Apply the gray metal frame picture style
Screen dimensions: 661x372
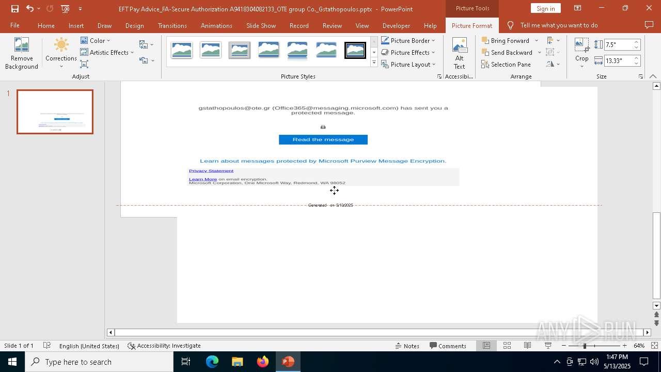(239, 50)
